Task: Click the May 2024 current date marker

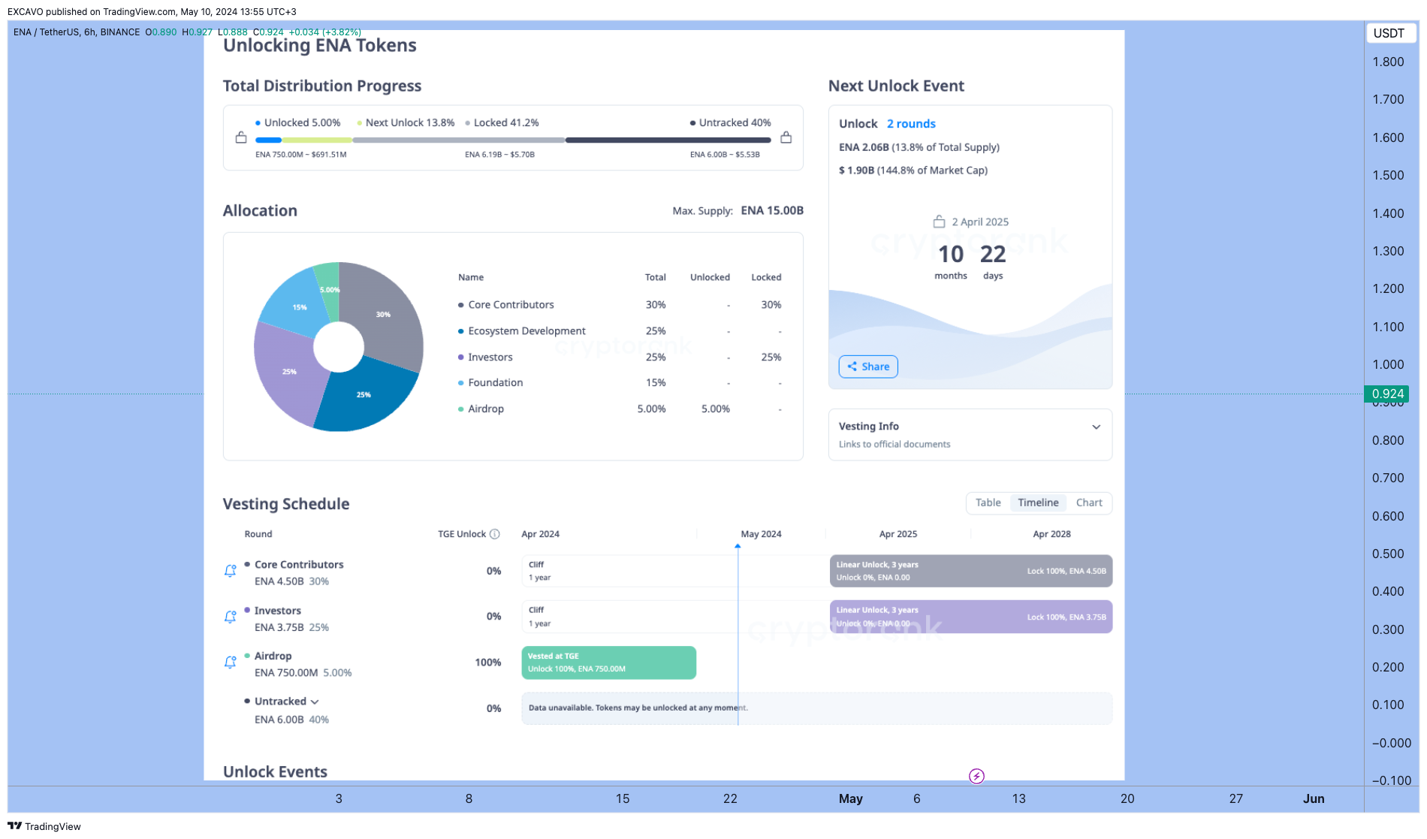Action: click(x=738, y=546)
